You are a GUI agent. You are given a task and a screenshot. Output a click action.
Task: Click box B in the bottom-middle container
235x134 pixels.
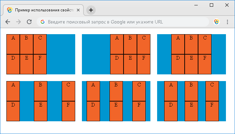(116, 91)
